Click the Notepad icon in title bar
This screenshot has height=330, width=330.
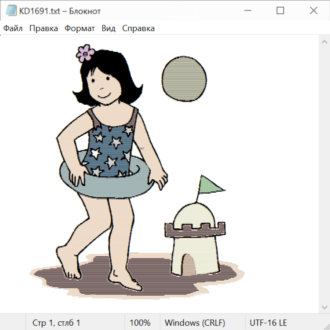[x=11, y=11]
